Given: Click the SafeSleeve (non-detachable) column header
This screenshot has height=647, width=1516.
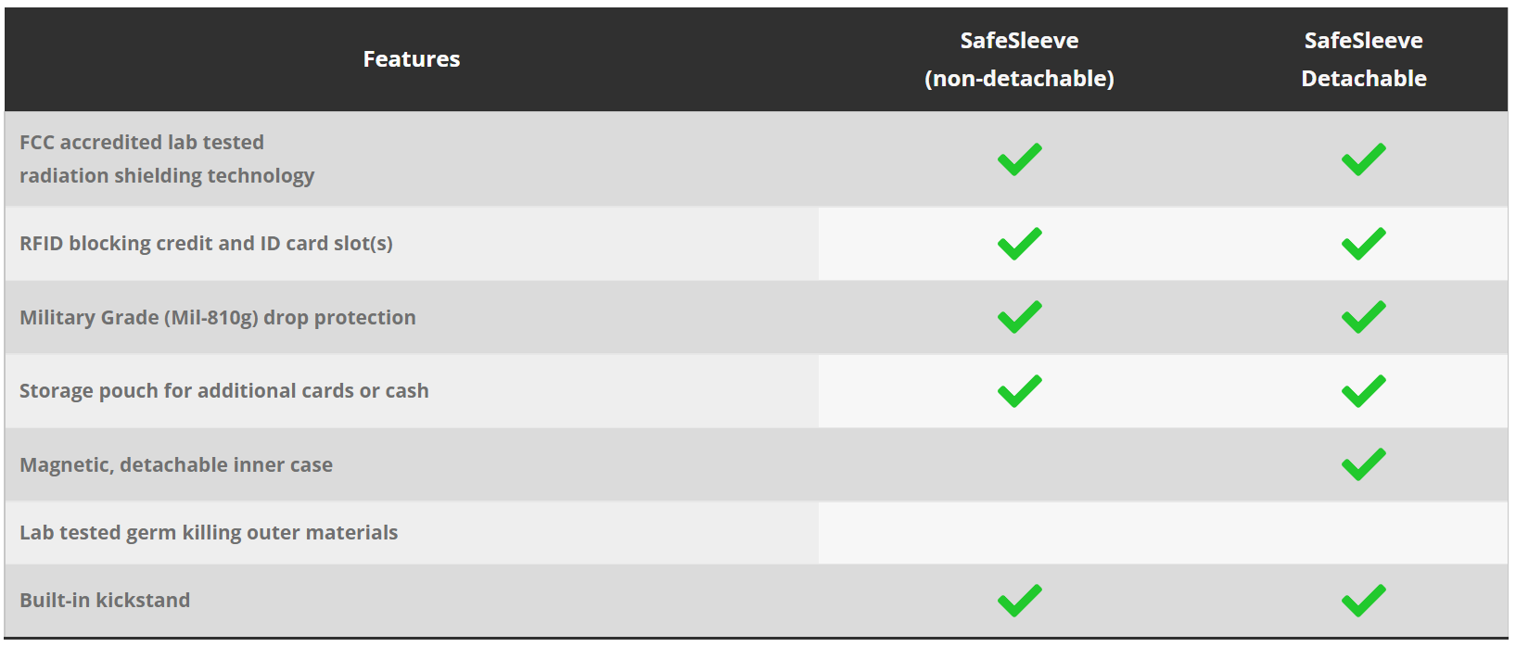Looking at the screenshot, I should [1019, 59].
